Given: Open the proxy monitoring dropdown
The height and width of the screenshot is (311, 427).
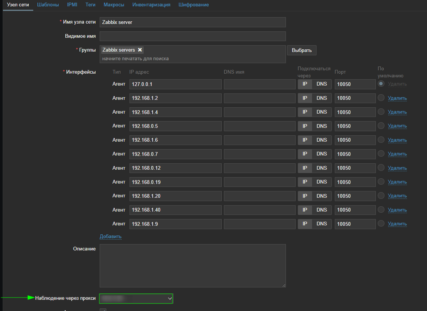Looking at the screenshot, I should click(x=136, y=298).
